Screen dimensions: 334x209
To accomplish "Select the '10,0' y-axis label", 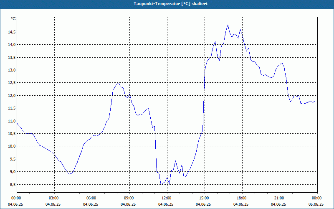I will pos(12,146).
